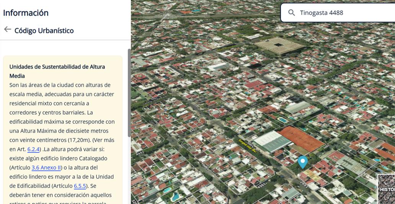395x204 pixels.
Task: Click the Información panel title
Action: (x=26, y=13)
